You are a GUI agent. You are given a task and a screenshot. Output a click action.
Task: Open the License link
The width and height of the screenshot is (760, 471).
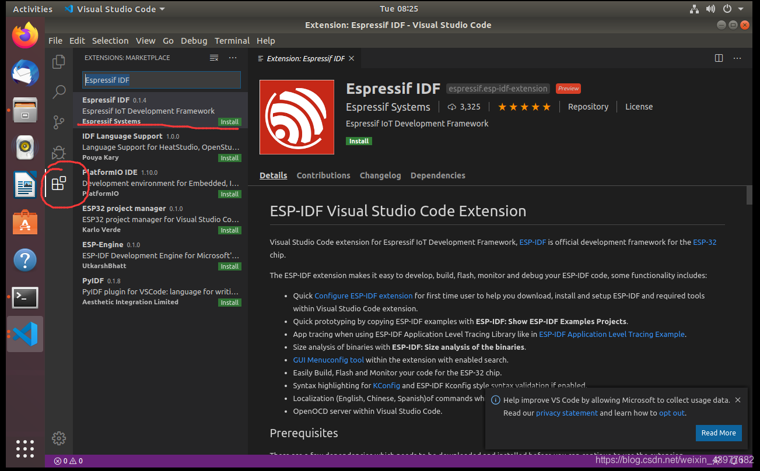639,107
